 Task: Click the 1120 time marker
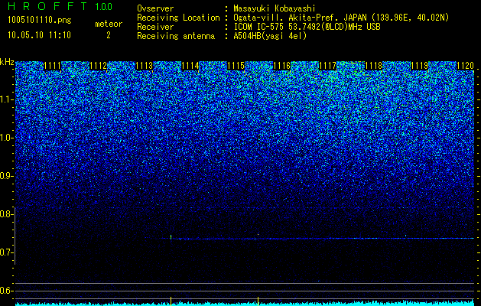pyautogui.click(x=466, y=66)
